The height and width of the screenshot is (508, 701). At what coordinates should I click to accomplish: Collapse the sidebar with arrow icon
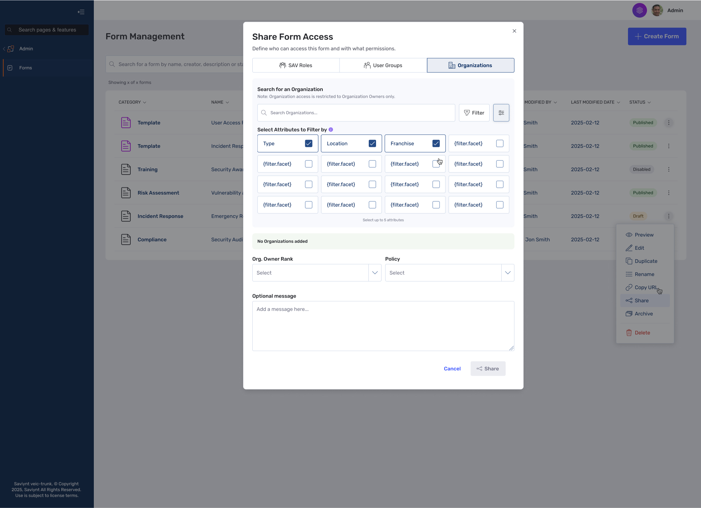(81, 12)
